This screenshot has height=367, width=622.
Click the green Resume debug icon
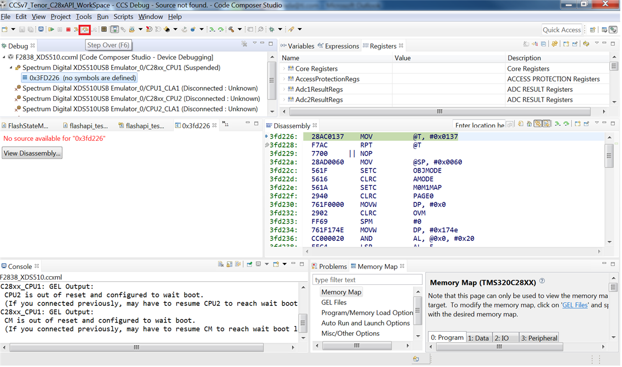pos(51,30)
